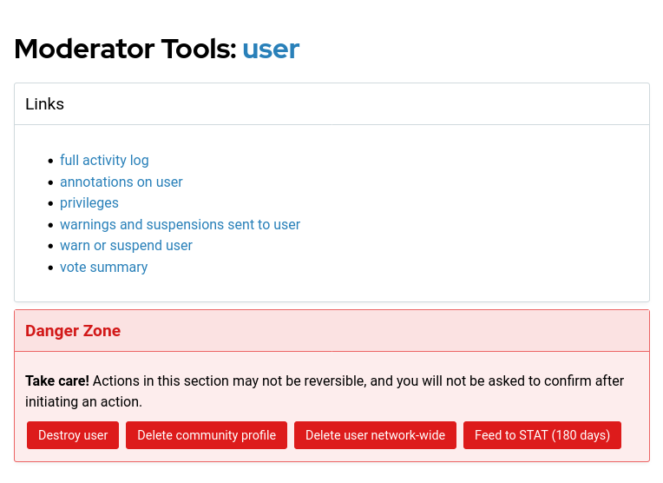Select the warn or suspend user link

126,246
